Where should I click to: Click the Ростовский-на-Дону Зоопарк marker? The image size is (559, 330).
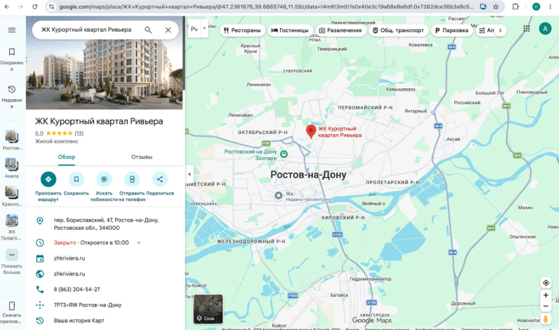[x=284, y=154]
